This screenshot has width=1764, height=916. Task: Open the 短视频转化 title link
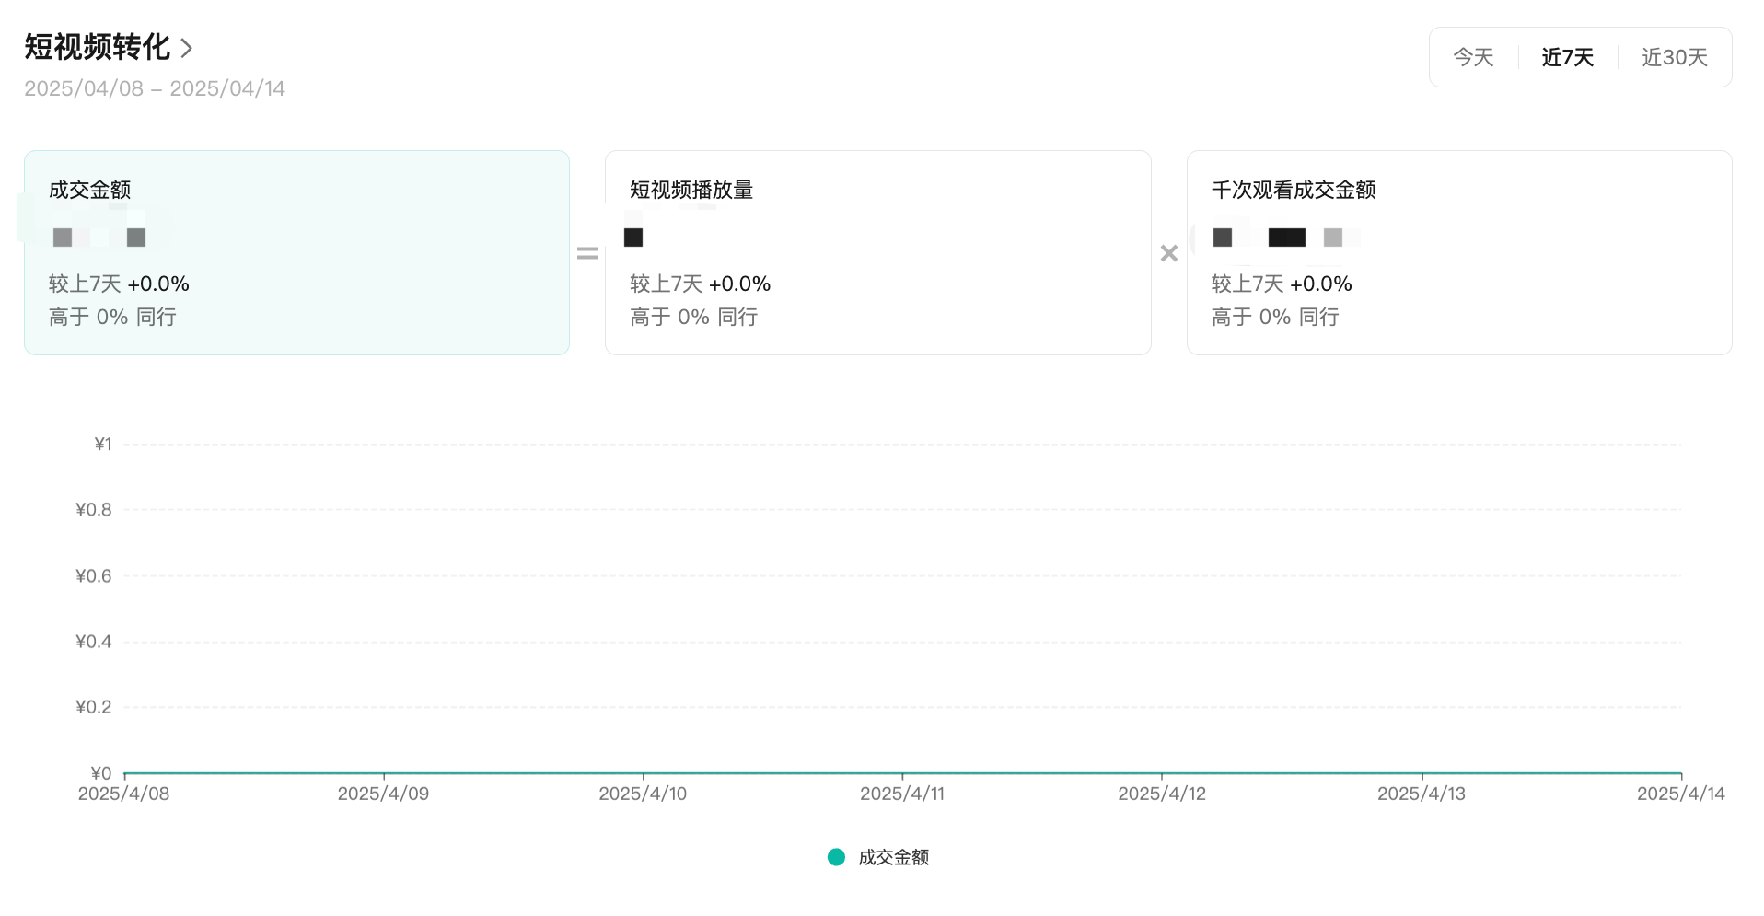(97, 47)
